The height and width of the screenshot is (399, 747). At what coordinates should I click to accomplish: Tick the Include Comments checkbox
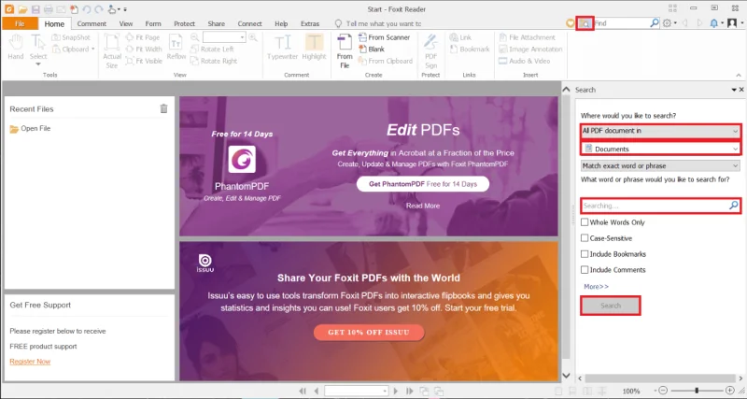tap(585, 270)
